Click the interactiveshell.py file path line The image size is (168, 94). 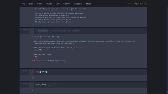pyautogui.click(x=84, y=41)
